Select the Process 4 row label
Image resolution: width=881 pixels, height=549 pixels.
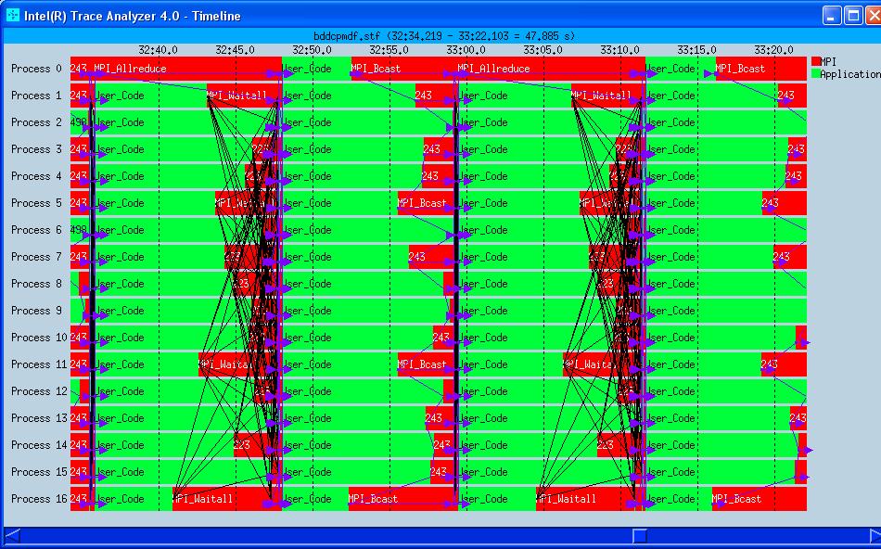(x=36, y=176)
